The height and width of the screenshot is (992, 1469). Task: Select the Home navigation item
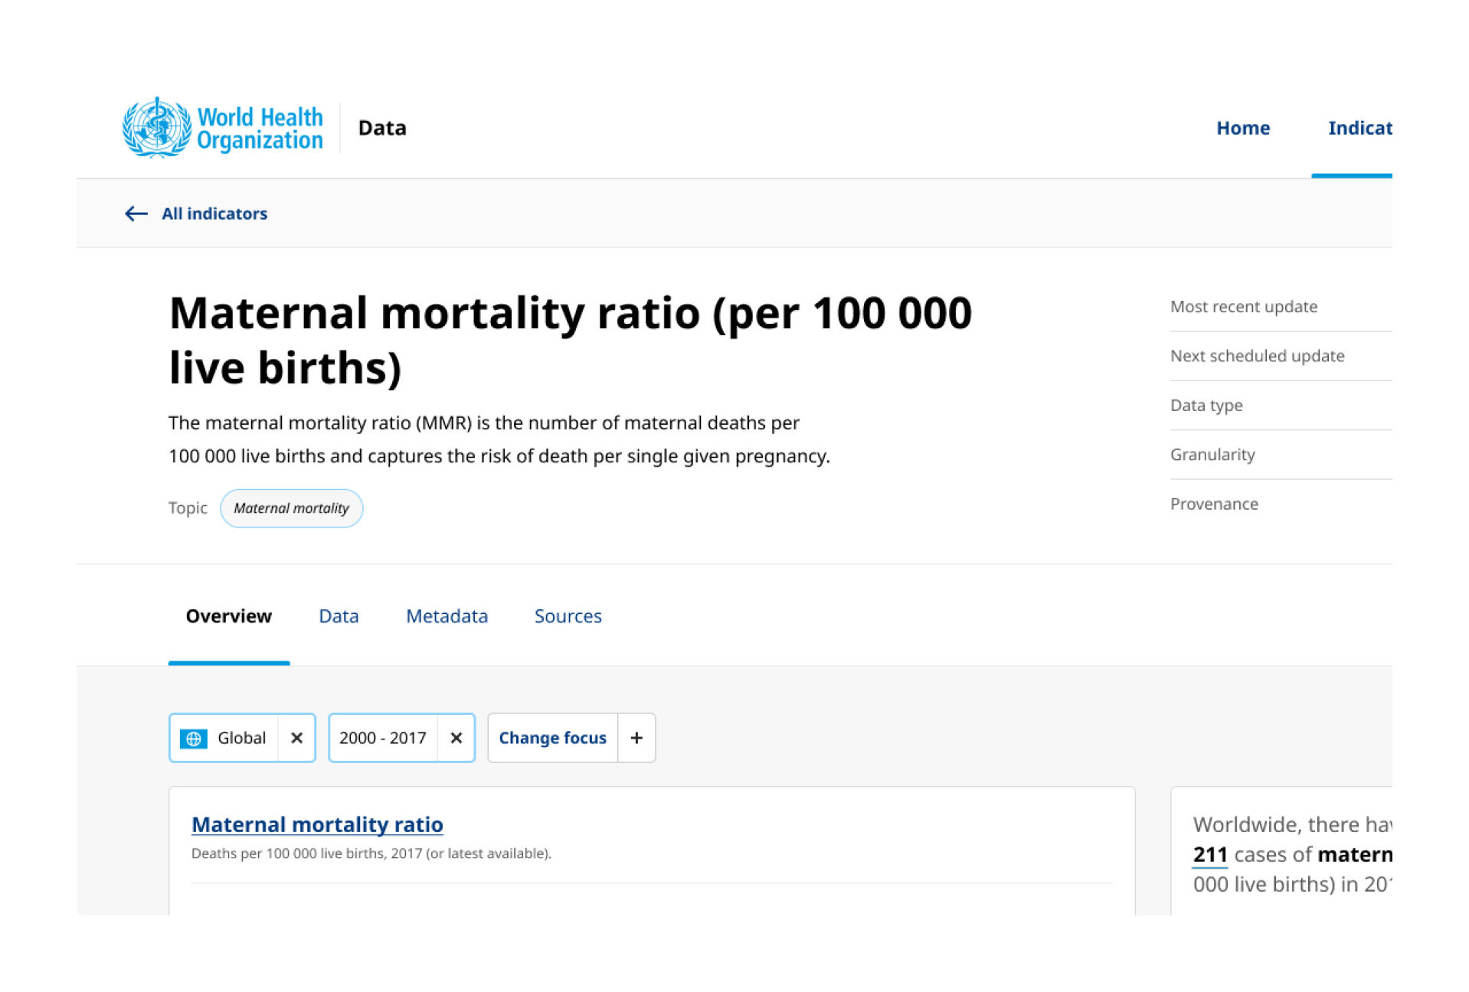point(1243,128)
